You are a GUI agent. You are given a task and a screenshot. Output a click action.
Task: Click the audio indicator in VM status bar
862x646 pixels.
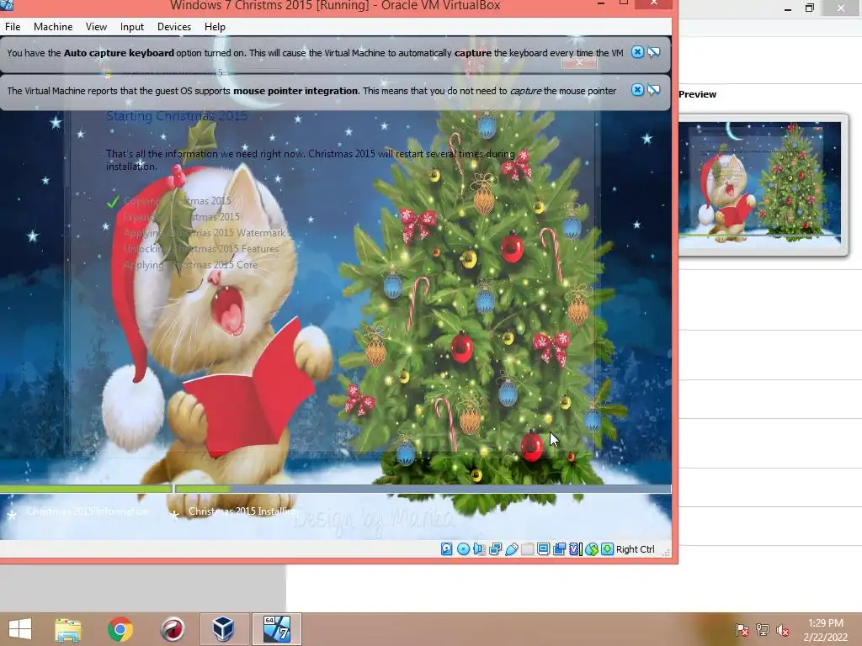(479, 548)
